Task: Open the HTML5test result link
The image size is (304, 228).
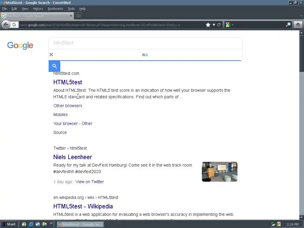Action: click(68, 82)
